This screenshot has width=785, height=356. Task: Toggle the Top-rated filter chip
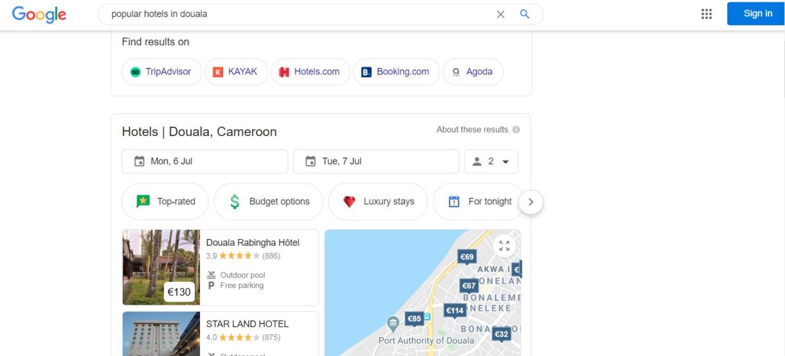pos(165,202)
